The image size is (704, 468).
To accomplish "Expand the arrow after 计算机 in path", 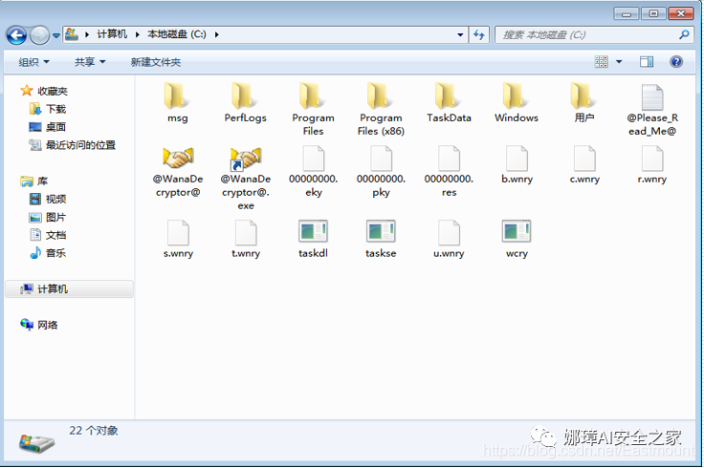I will [138, 34].
